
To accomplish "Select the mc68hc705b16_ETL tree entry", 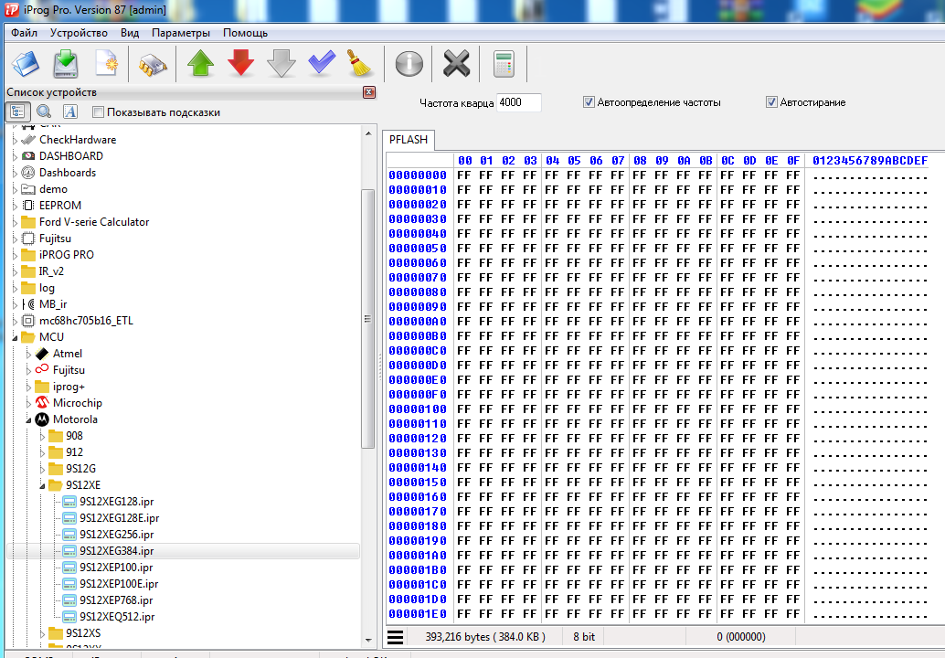I will (86, 321).
